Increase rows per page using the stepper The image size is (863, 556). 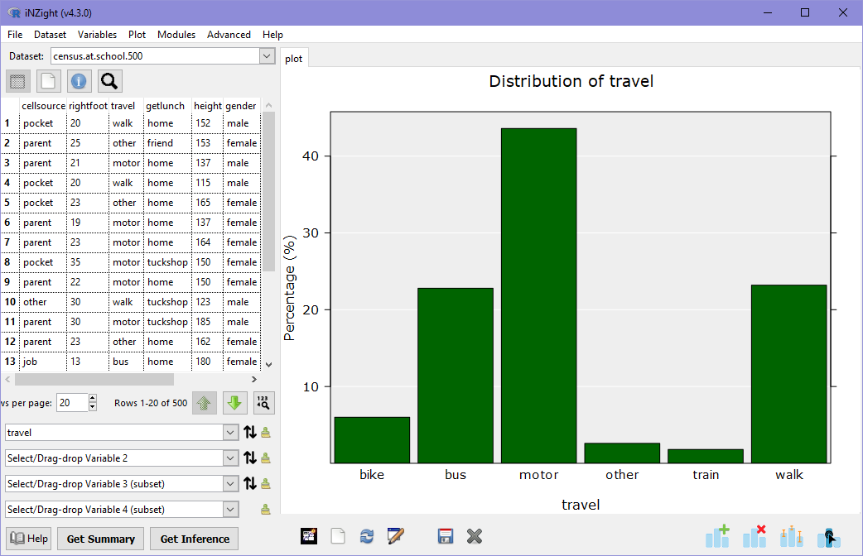click(x=91, y=398)
